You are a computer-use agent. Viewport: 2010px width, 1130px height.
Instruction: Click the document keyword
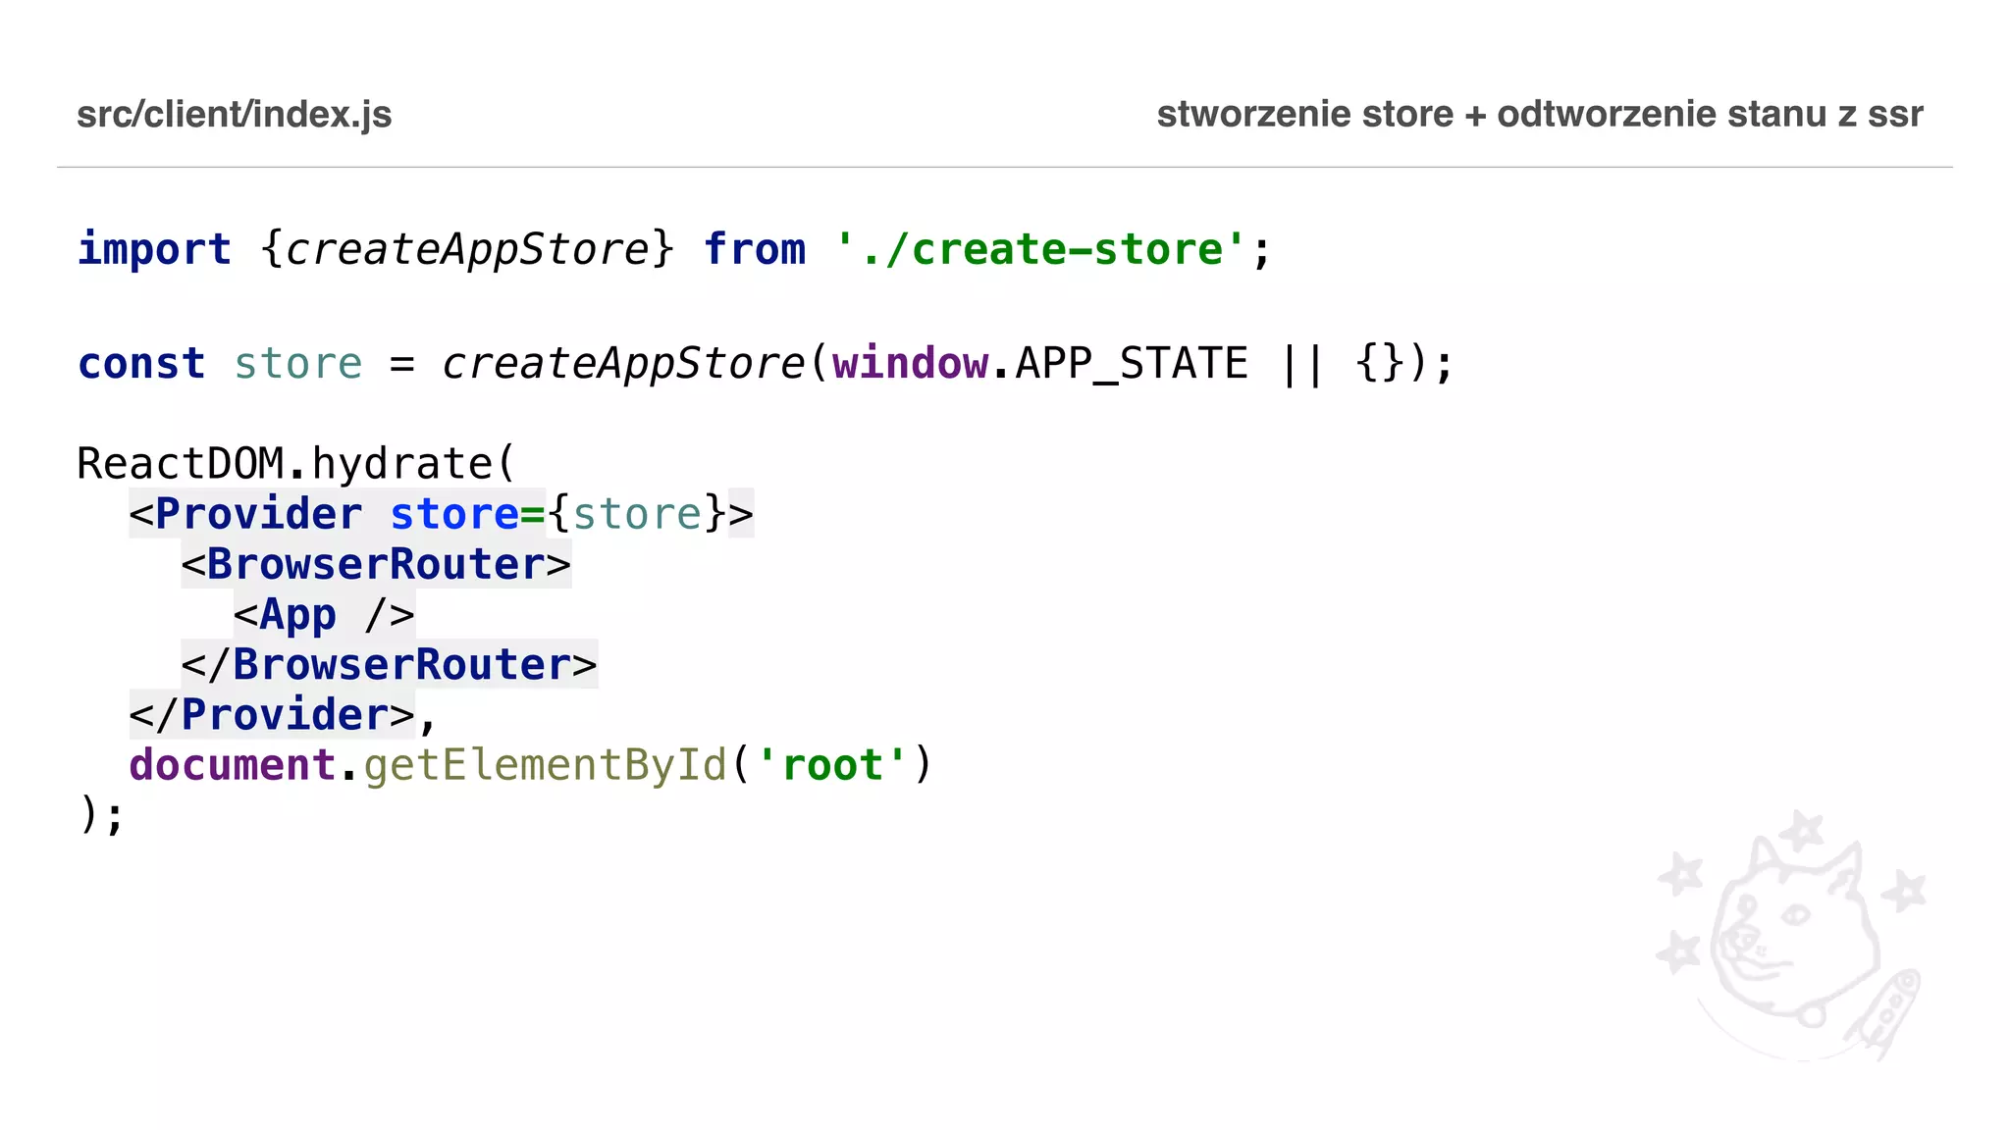click(x=233, y=765)
